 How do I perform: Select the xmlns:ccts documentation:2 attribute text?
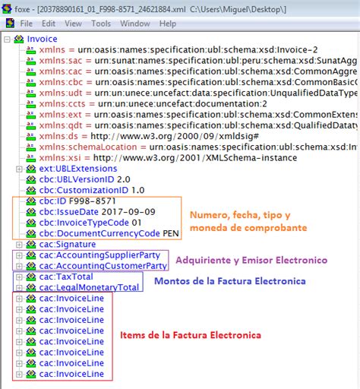point(153,104)
